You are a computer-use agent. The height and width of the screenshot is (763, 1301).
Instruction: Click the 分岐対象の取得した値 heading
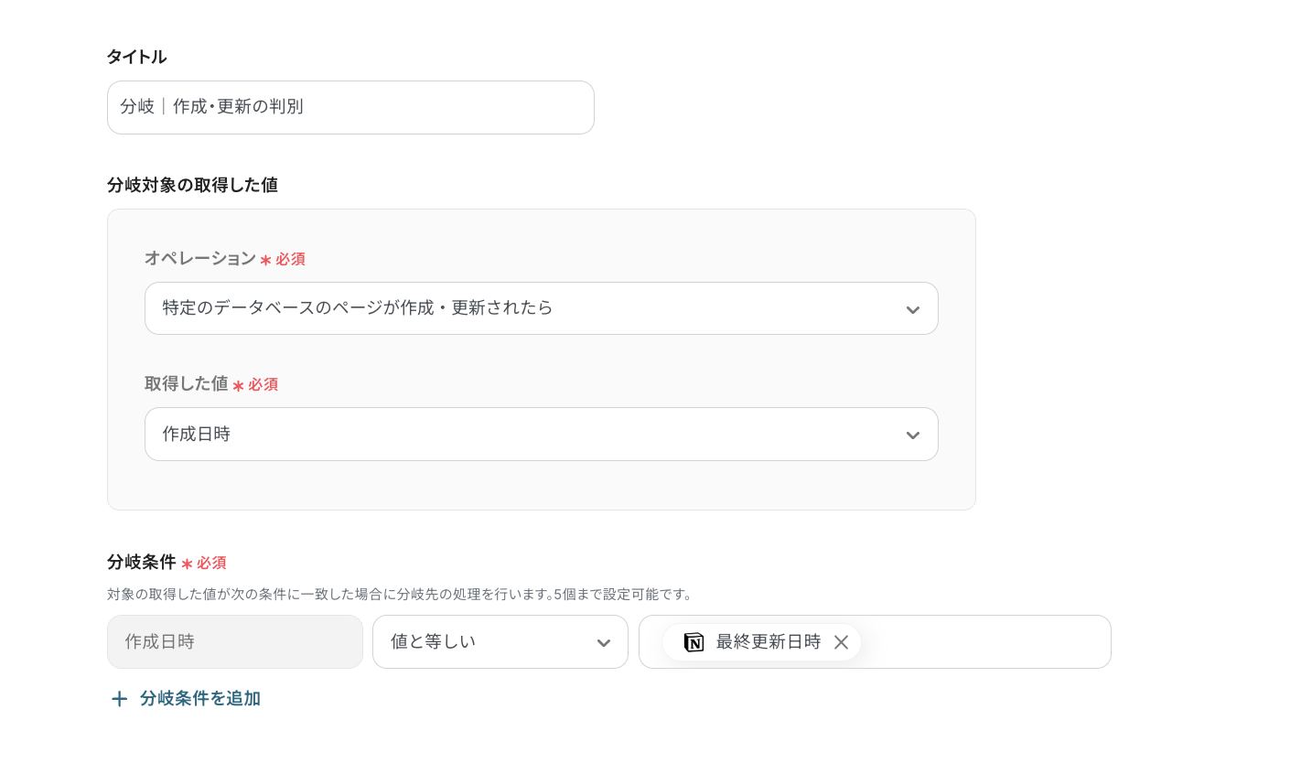192,185
